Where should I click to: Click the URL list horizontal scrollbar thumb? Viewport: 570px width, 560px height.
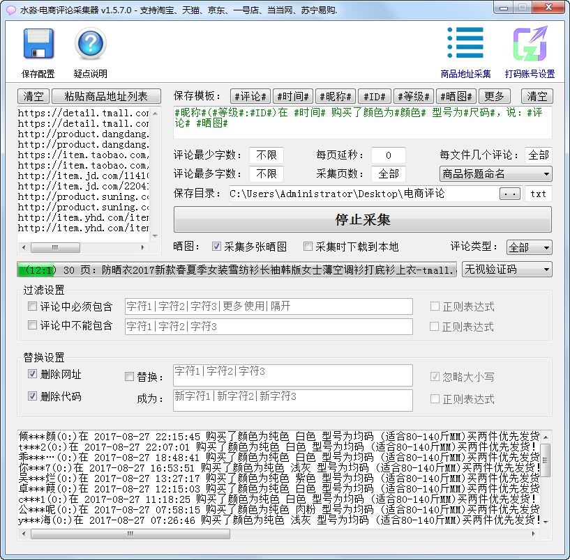(x=56, y=248)
